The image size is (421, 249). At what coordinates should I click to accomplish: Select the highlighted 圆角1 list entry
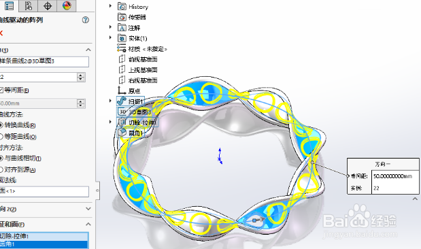point(44,244)
